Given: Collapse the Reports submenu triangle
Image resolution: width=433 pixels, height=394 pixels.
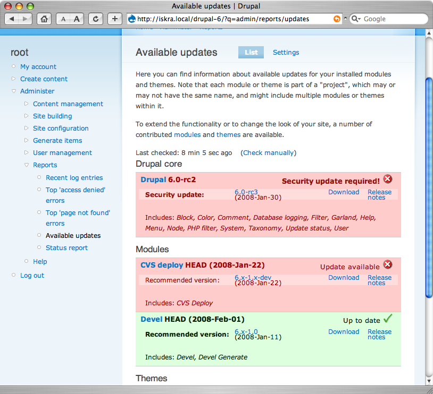Looking at the screenshot, I should coord(27,165).
